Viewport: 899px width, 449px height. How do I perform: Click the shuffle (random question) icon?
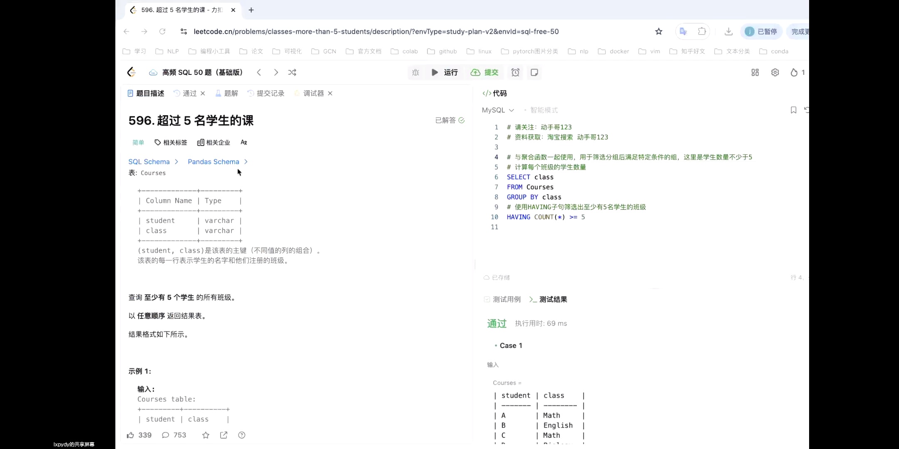coord(292,72)
